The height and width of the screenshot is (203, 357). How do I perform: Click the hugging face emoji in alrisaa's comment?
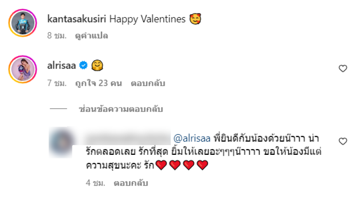click(x=97, y=66)
